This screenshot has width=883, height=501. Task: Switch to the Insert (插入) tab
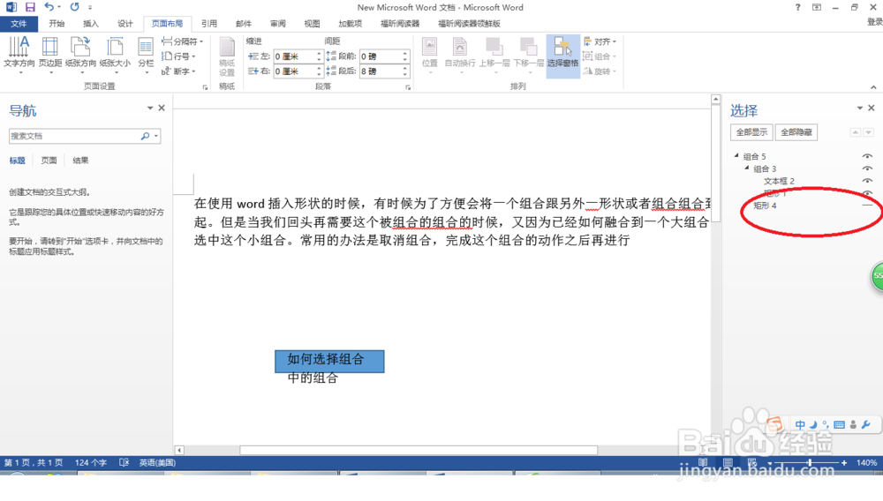(91, 24)
